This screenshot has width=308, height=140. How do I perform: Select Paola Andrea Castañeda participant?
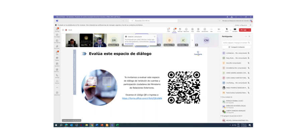click(x=236, y=93)
